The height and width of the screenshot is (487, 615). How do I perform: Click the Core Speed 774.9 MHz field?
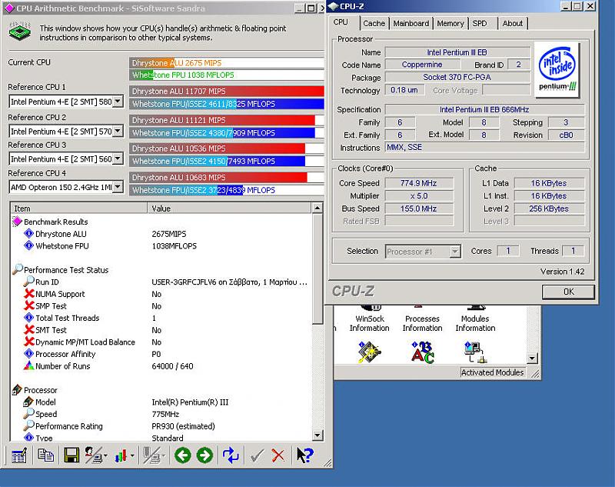point(419,183)
